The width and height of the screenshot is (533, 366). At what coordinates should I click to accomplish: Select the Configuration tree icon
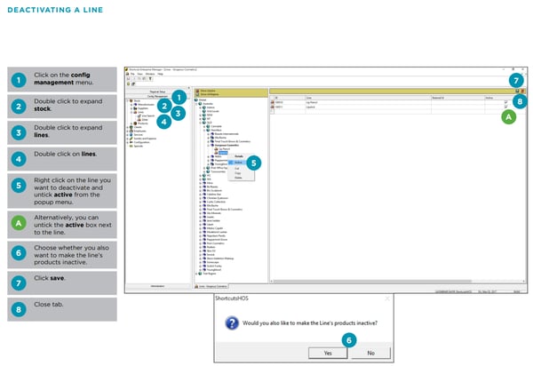point(131,142)
